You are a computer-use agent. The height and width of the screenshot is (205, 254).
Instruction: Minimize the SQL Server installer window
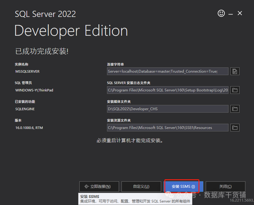coord(231,14)
